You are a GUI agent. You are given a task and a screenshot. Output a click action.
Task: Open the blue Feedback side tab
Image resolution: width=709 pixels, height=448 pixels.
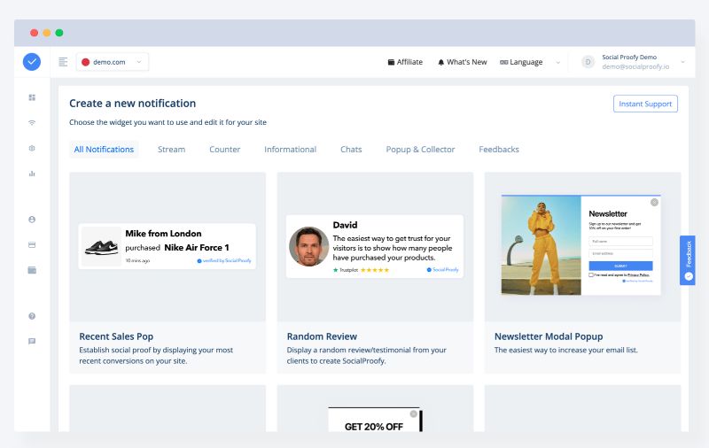pyautogui.click(x=688, y=260)
